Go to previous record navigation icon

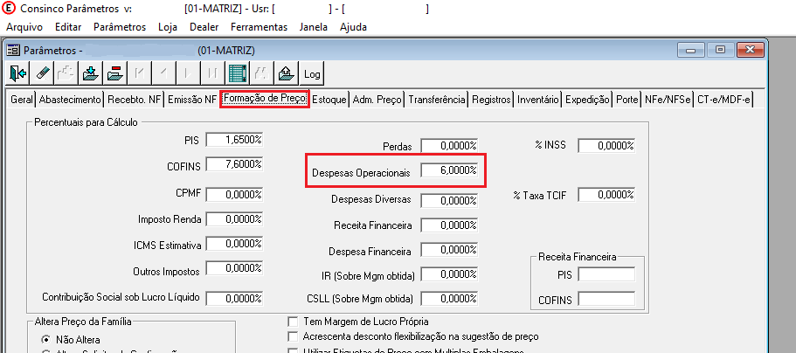163,73
